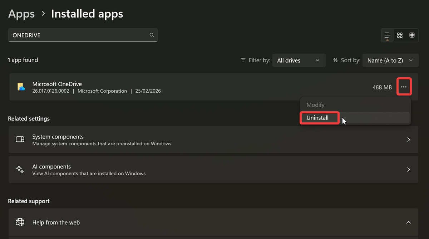Select Uninstall from the context menu

pyautogui.click(x=317, y=118)
